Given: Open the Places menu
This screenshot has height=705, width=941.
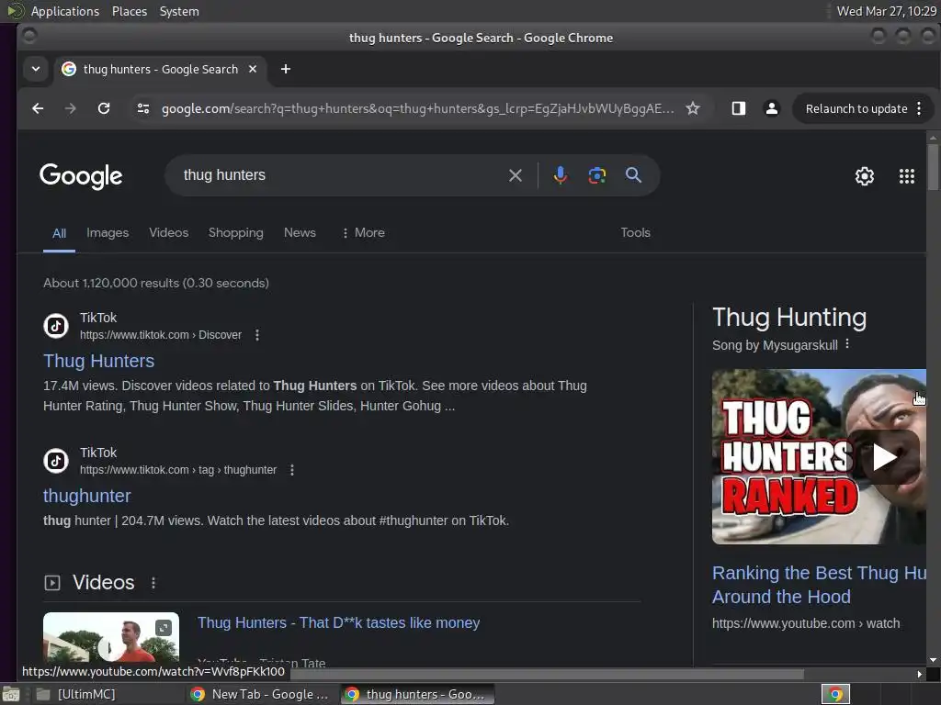Looking at the screenshot, I should coord(129,11).
